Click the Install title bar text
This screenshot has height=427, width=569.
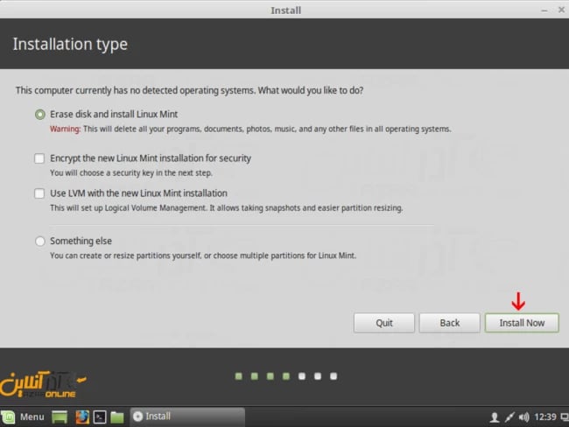pos(285,10)
